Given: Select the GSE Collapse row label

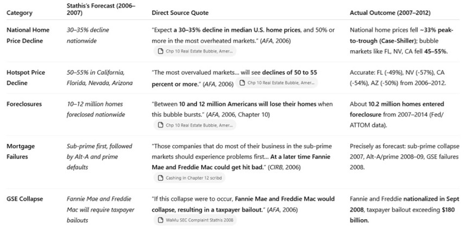Looking at the screenshot, I should (25, 199).
